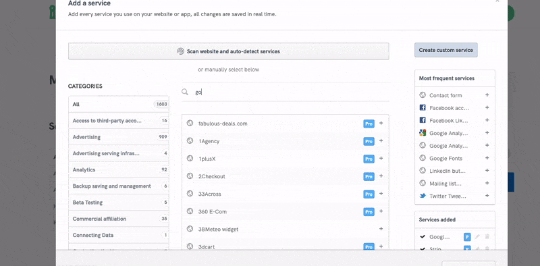Select the fabulous-deals.com service name
The height and width of the screenshot is (266, 540).
(x=223, y=124)
